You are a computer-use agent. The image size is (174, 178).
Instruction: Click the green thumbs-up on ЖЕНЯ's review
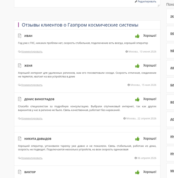[x=137, y=66]
